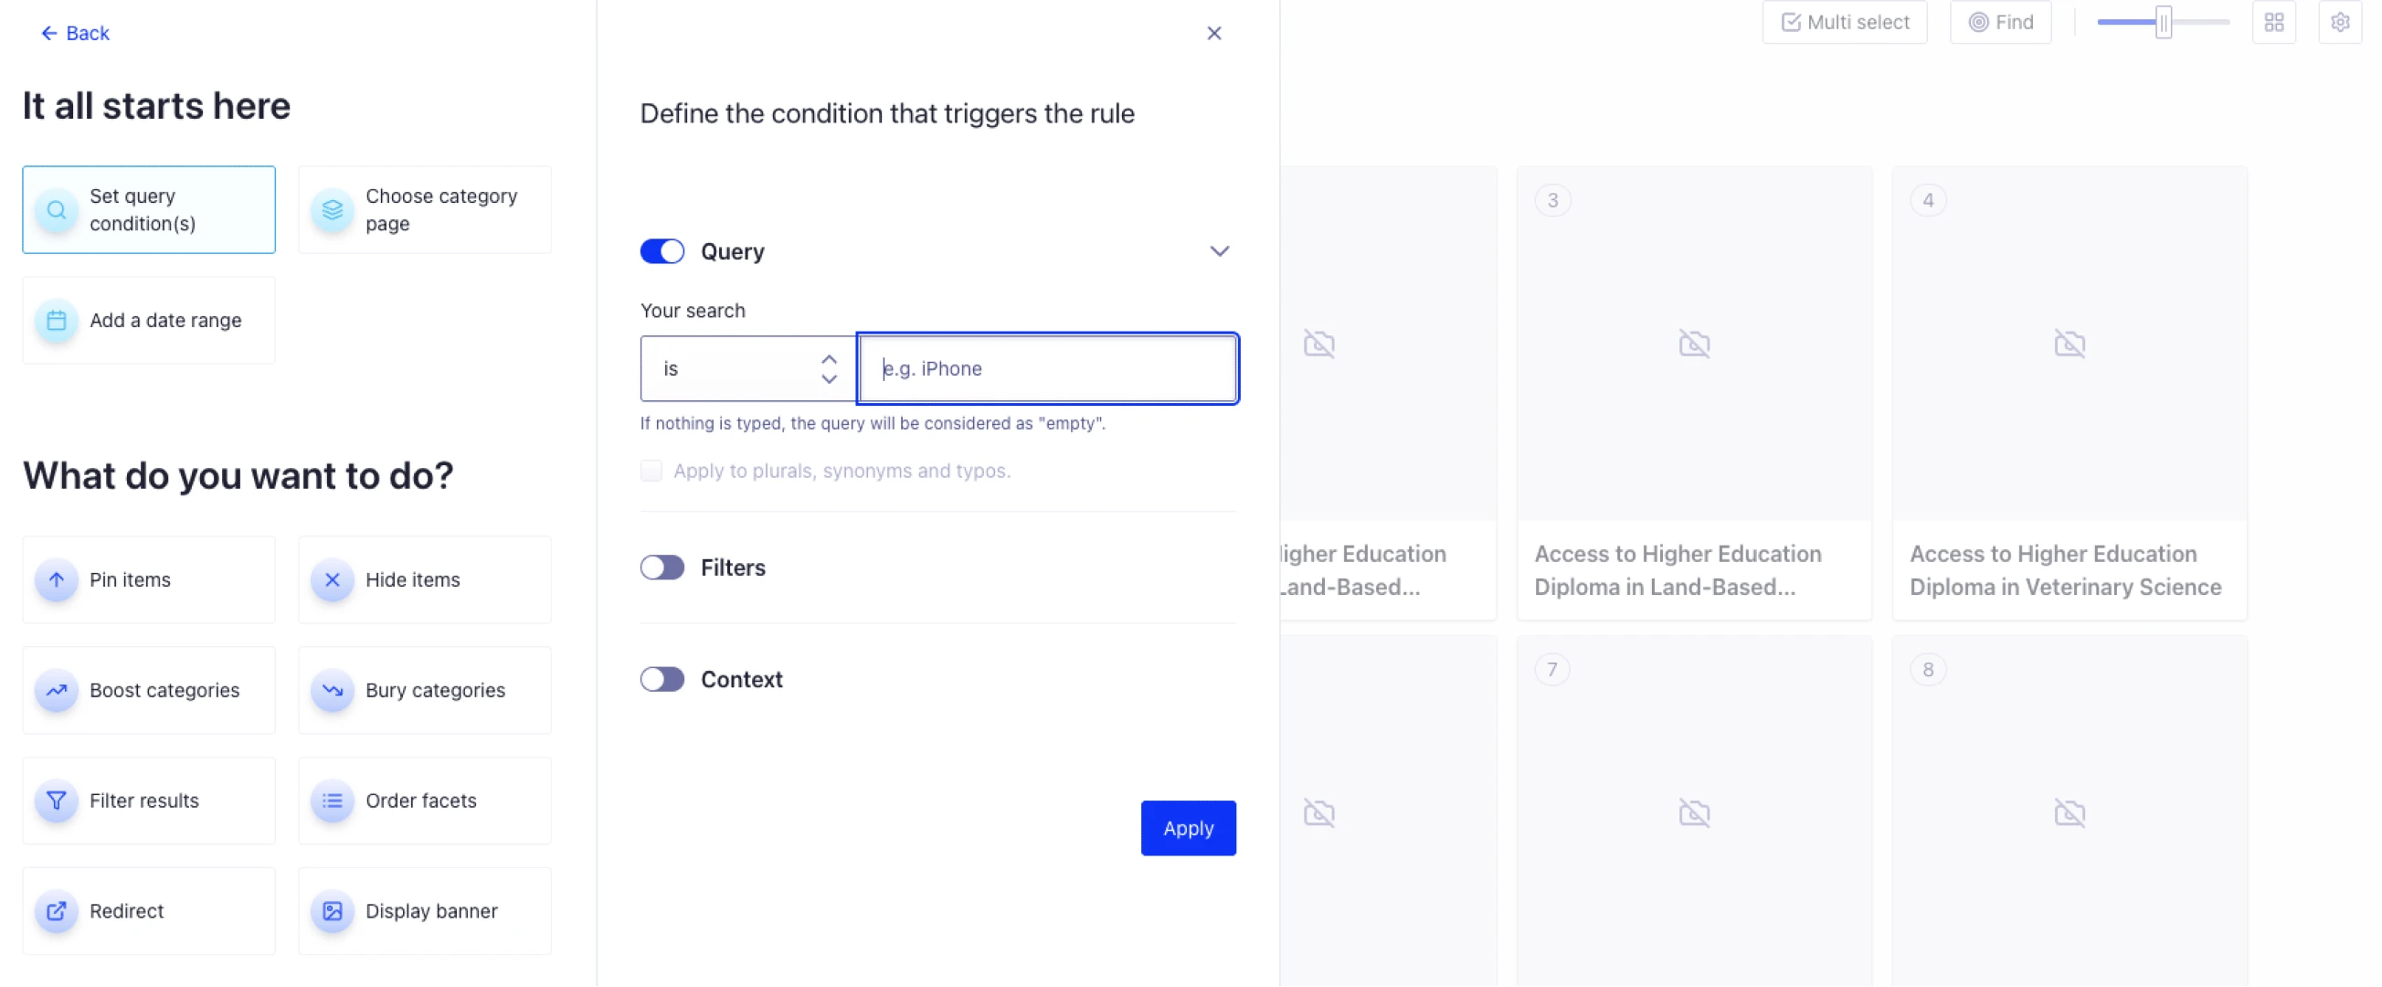Adjust the zoom level slider
2382x987 pixels.
coord(2163,21)
